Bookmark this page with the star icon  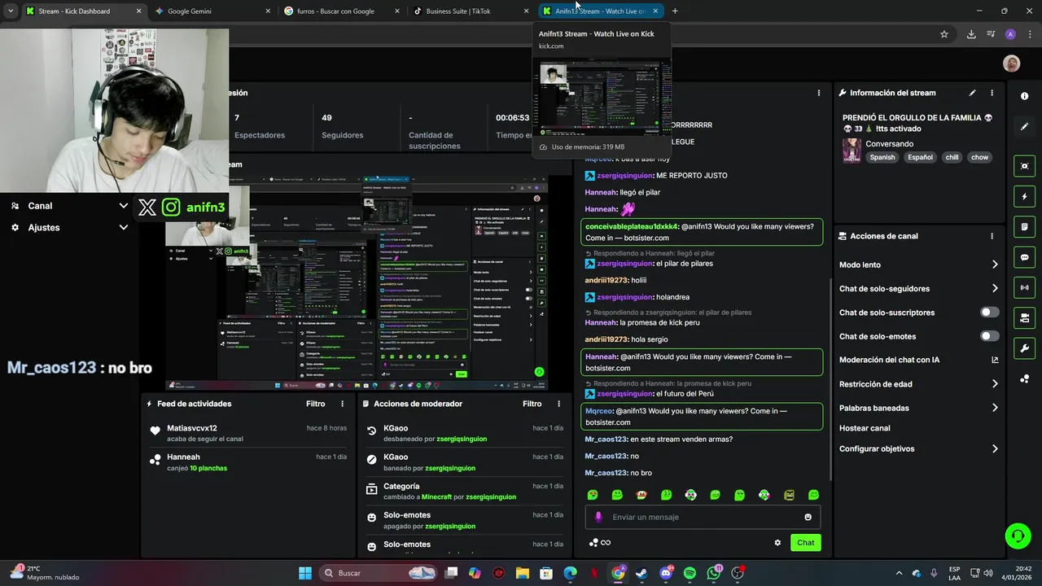944,34
